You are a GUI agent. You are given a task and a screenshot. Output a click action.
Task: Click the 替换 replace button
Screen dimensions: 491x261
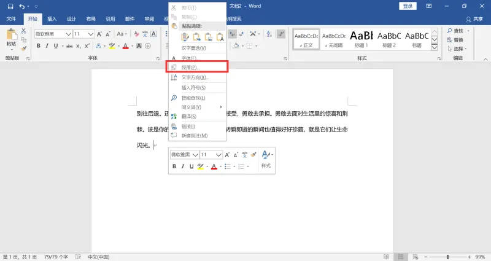pyautogui.click(x=455, y=40)
